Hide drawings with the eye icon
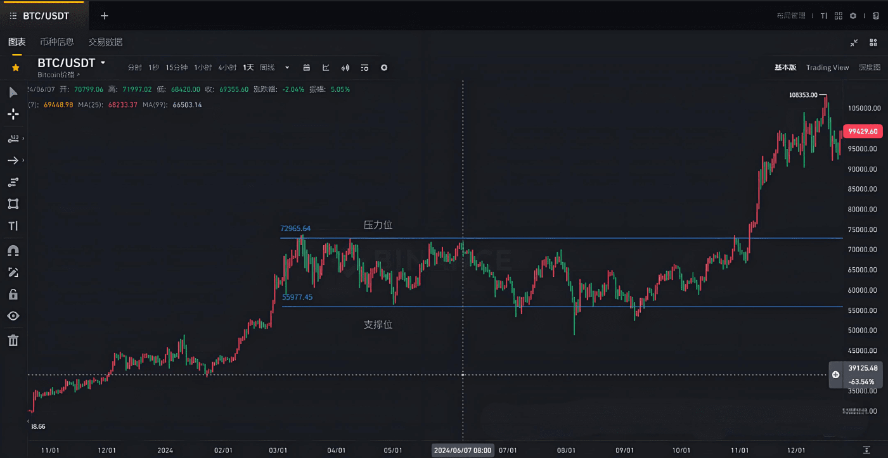Viewport: 888px width, 458px height. 13,316
